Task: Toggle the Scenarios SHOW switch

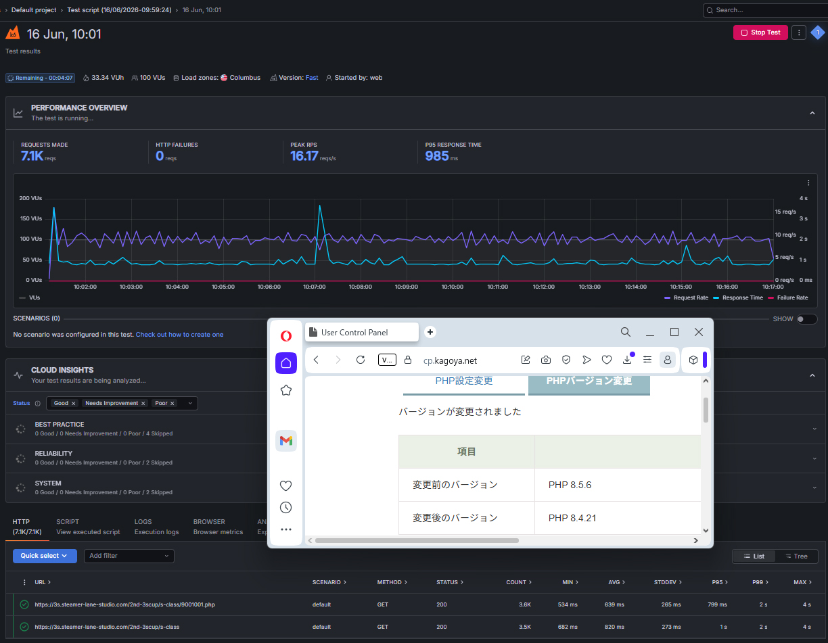Action: [806, 319]
